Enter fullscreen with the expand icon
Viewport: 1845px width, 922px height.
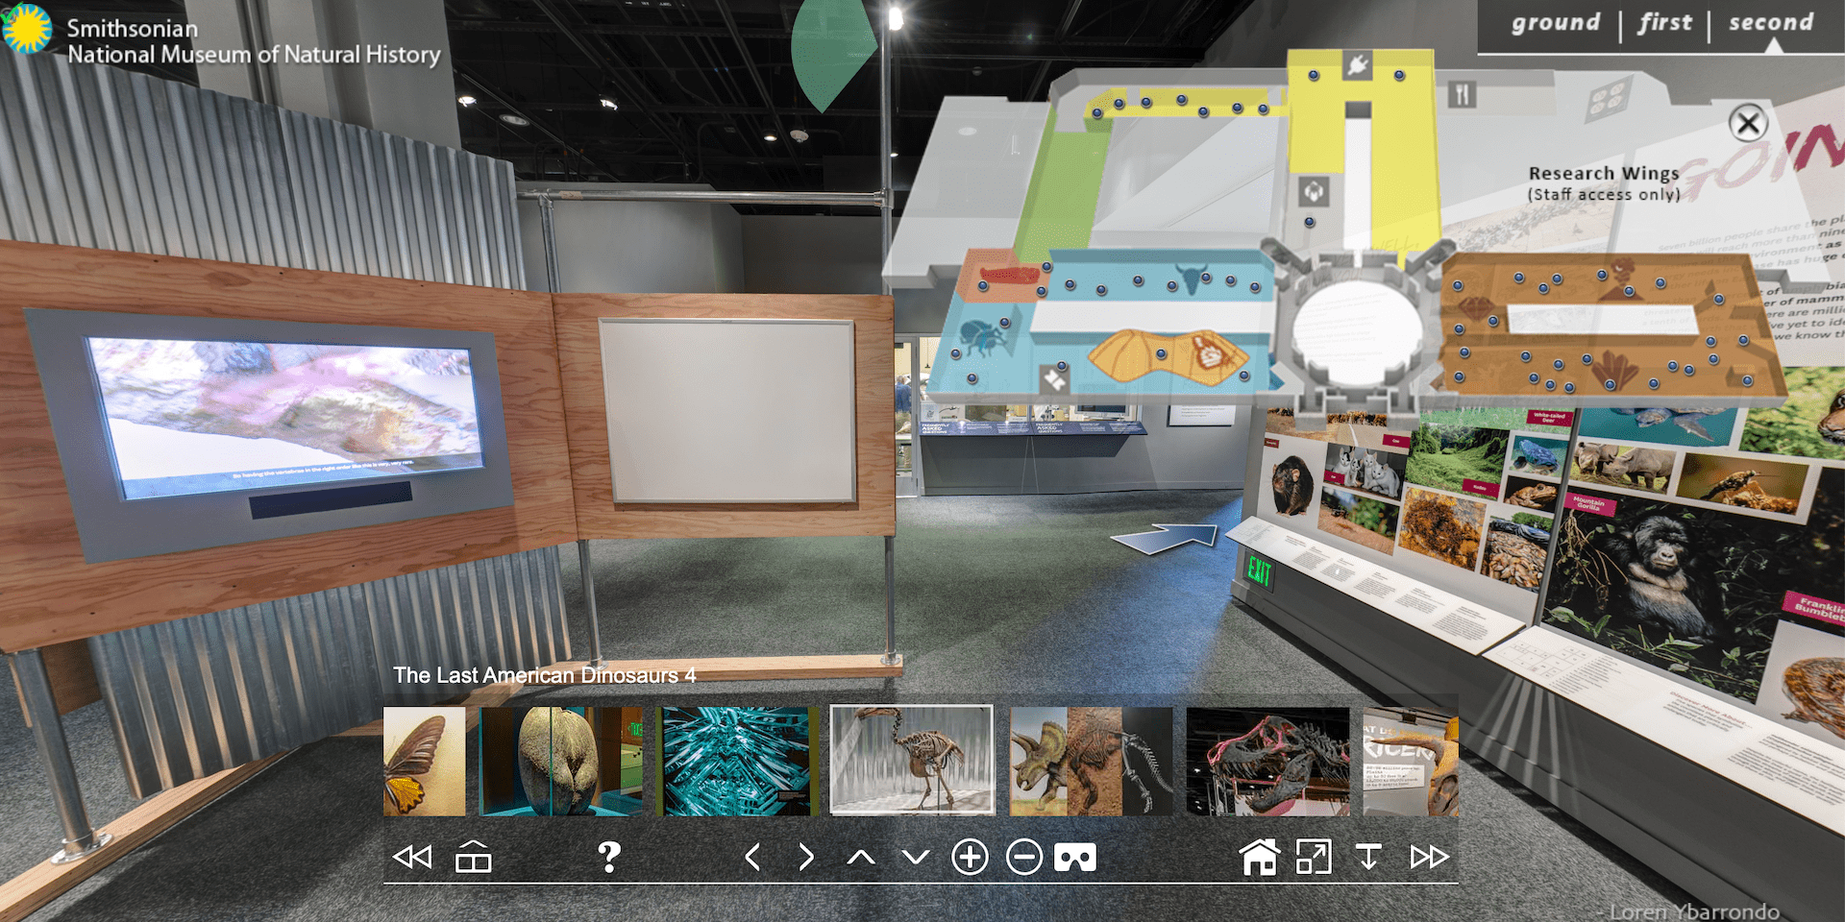coord(1314,857)
